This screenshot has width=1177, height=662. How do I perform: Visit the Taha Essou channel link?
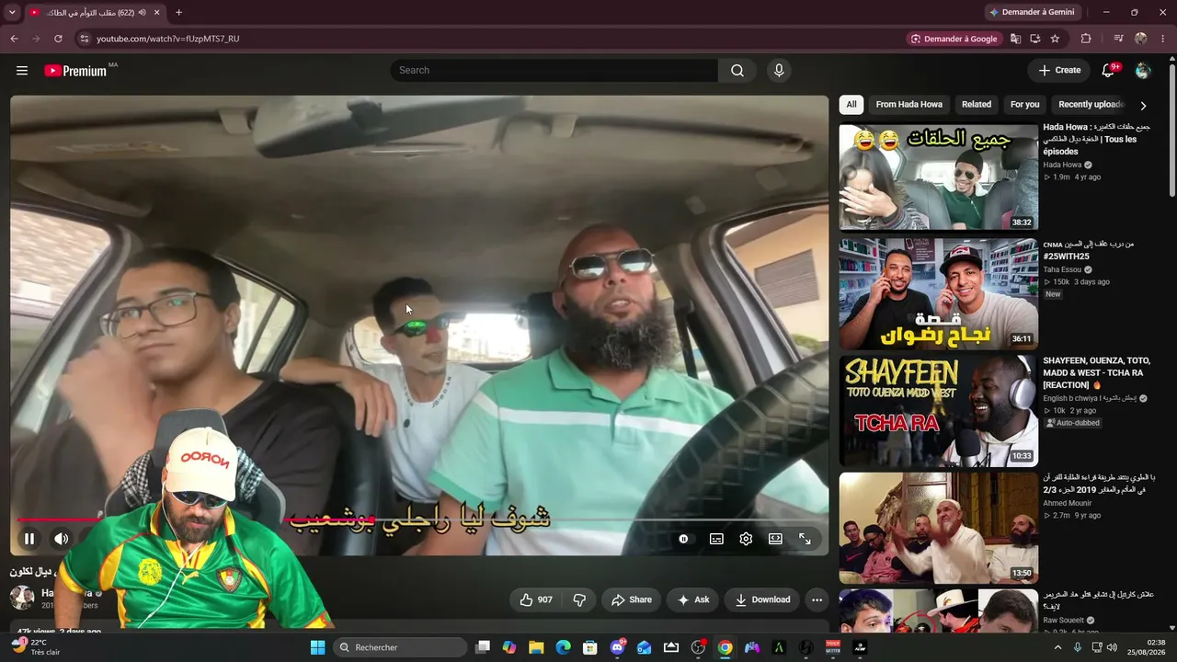click(x=1062, y=270)
